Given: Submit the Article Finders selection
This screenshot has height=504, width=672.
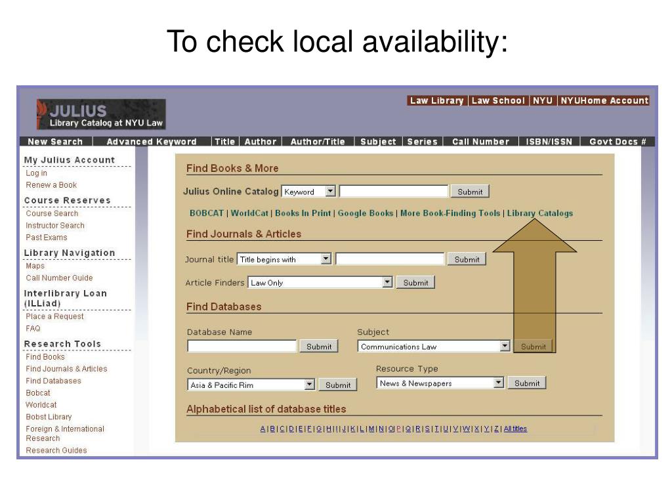Looking at the screenshot, I should pos(415,282).
